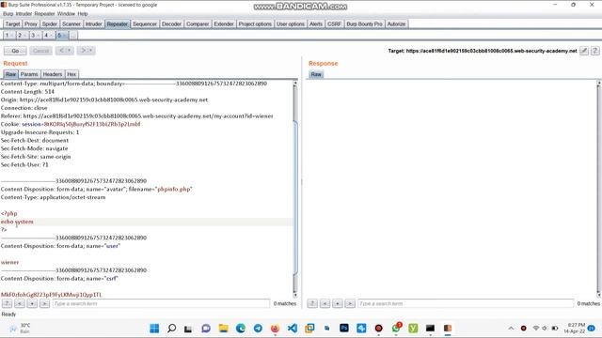Edit target with the pencil icon

point(583,51)
